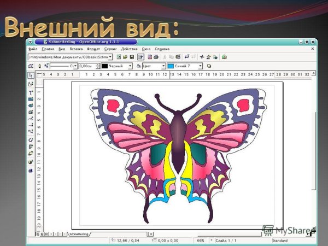Select the 3D Objects tool
Image resolution: width=328 pixels, height=246 pixels.
tap(31, 112)
